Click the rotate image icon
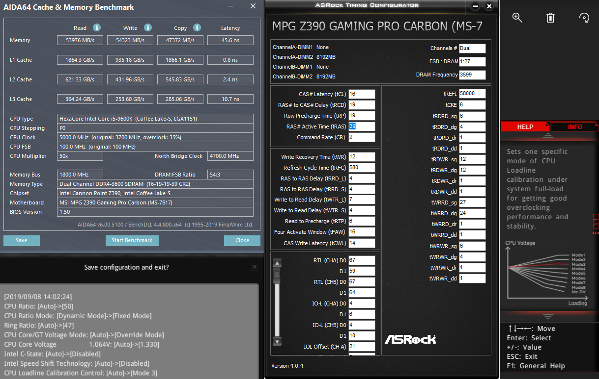Viewport: 599px width, 379px height. pyautogui.click(x=584, y=18)
